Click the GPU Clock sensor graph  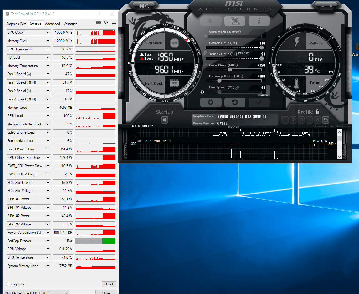click(95, 32)
